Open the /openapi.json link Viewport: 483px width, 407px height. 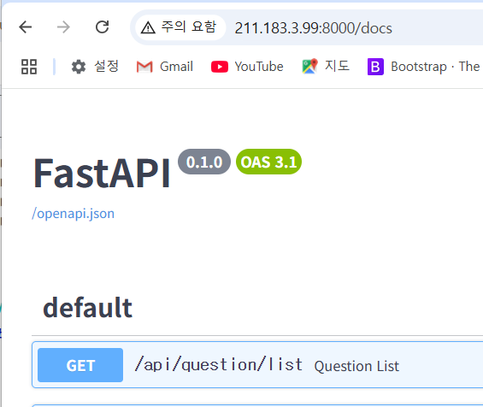(73, 214)
